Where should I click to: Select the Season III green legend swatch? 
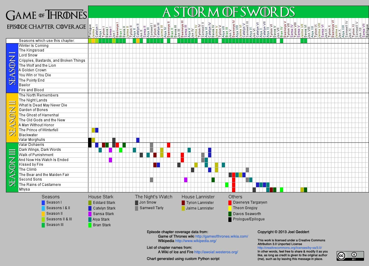pos(43,225)
